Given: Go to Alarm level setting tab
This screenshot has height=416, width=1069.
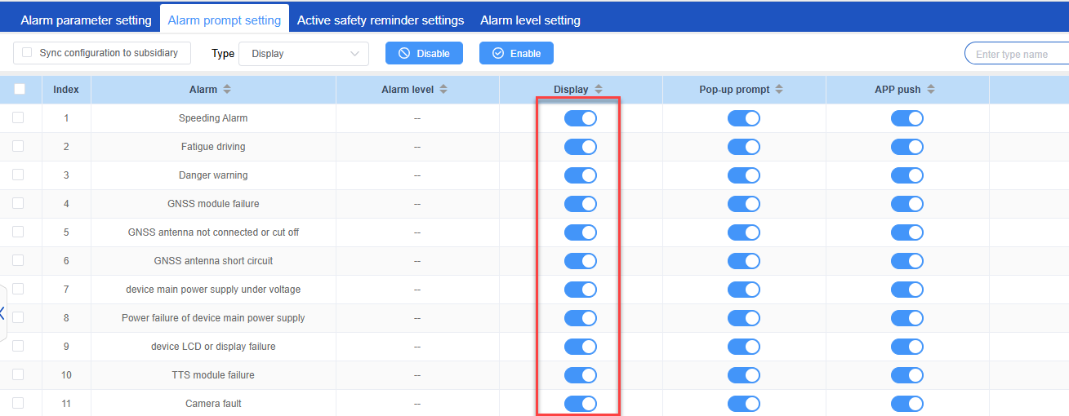Looking at the screenshot, I should point(530,20).
